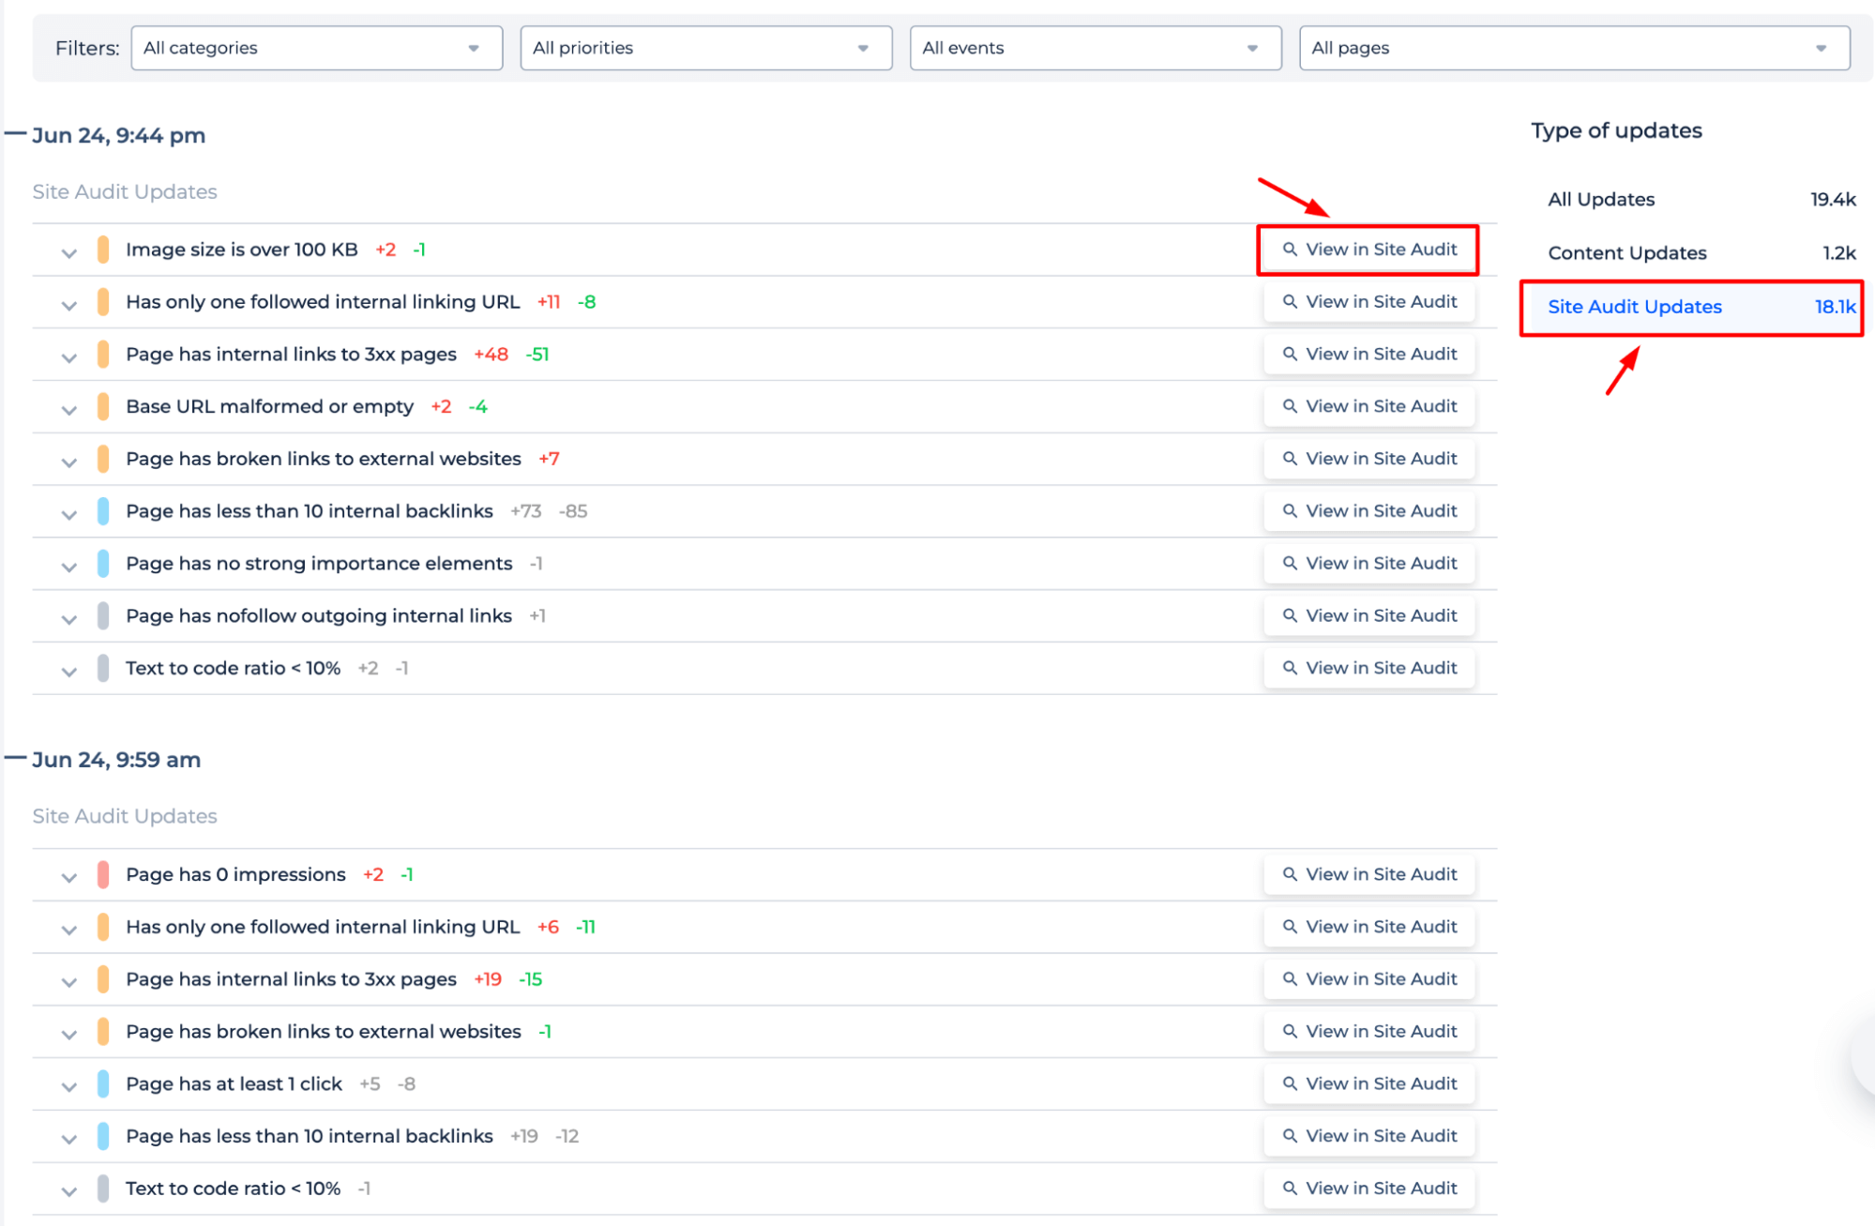The height and width of the screenshot is (1226, 1875).
Task: Click the '+48' count on internal links to 3xx pages
Action: pos(491,355)
